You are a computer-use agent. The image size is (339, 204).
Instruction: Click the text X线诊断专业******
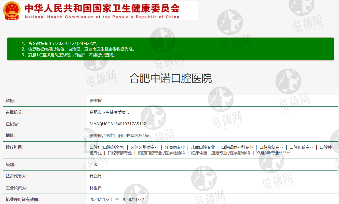point(273,153)
